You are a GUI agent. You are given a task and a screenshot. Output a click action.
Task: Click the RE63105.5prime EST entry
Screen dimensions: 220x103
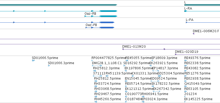(x=197, y=89)
